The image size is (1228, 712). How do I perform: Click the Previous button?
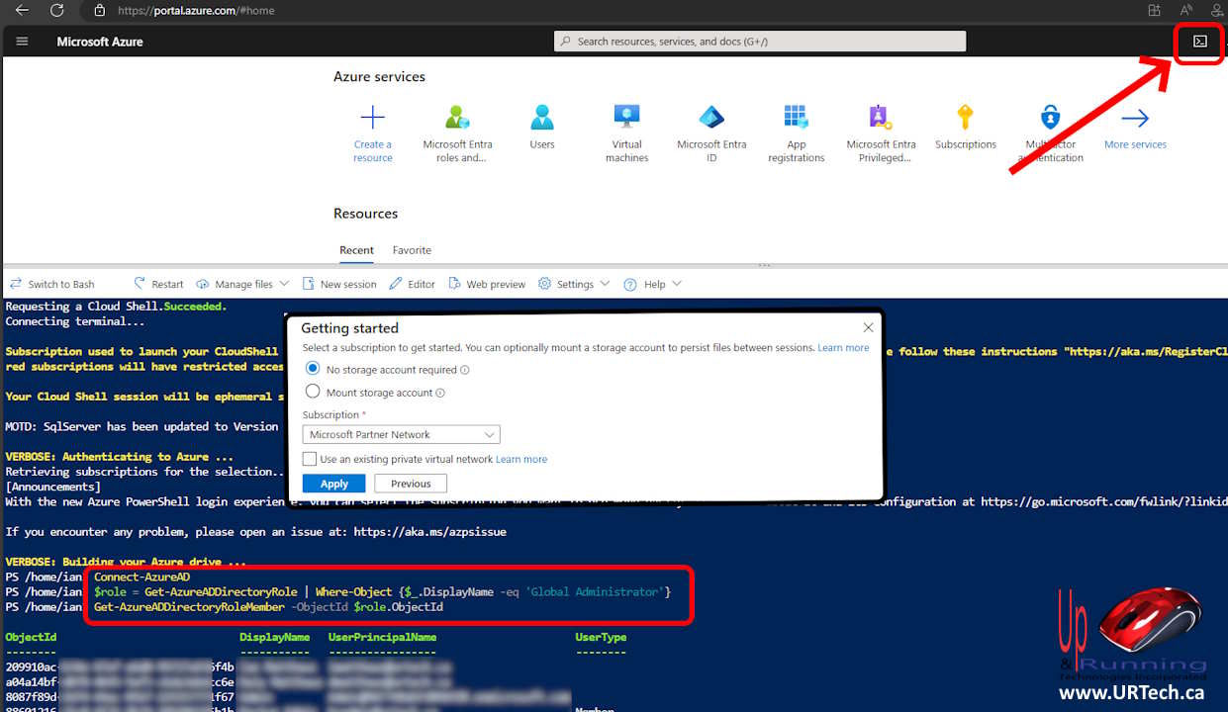[x=411, y=484]
